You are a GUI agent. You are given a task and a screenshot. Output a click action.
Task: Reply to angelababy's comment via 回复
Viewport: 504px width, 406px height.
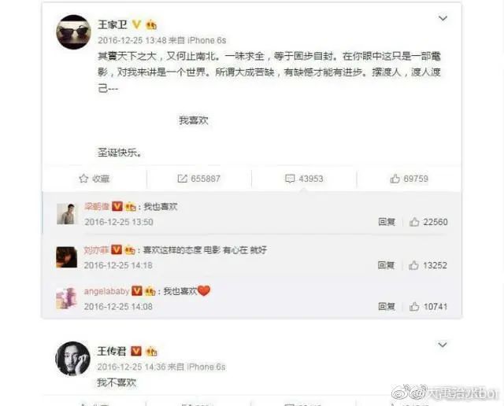point(387,306)
